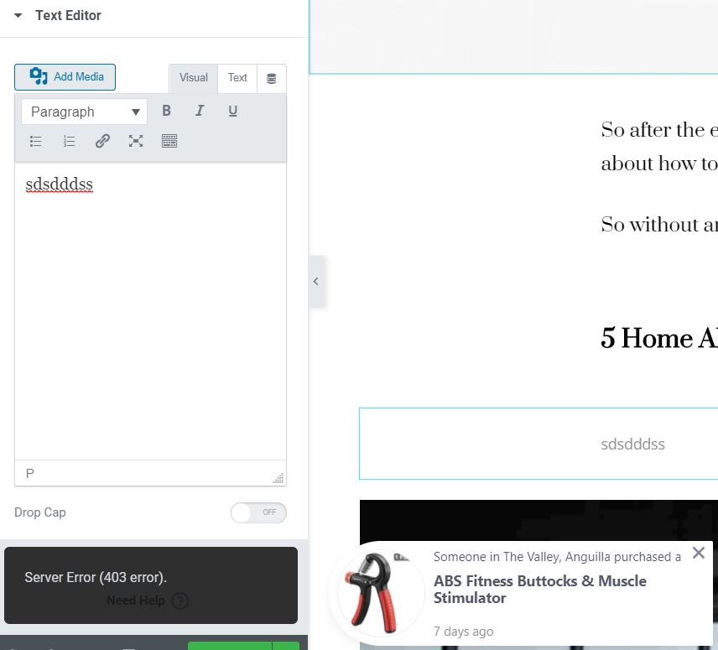Enter fullscreen editor mode
718x650 pixels.
click(x=136, y=141)
